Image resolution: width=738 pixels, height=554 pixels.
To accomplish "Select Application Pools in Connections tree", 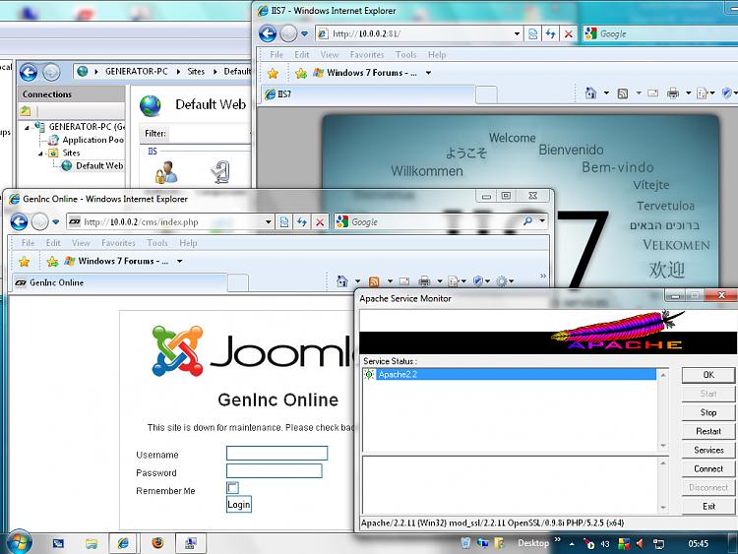I will point(92,141).
